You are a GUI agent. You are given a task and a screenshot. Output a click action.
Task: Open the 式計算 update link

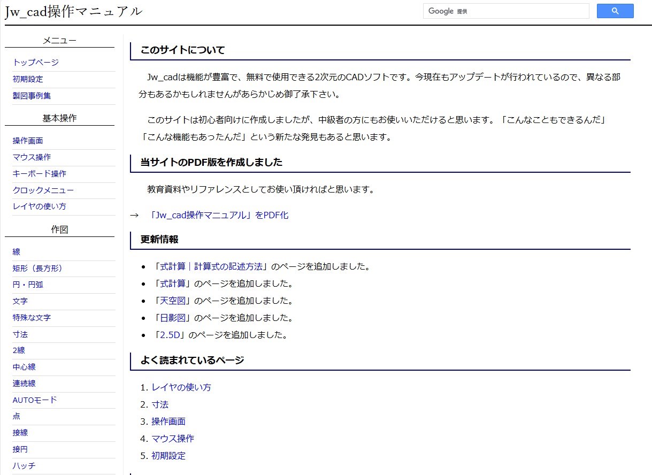[x=173, y=284]
